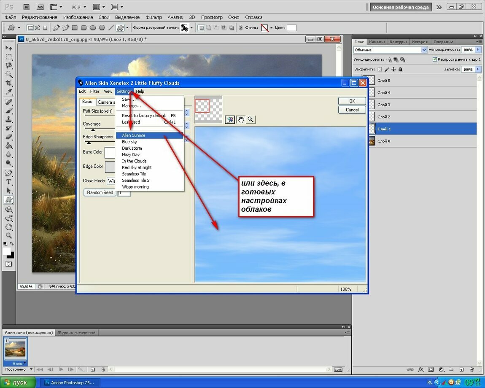Choose the Polygon shape in options bar
The height and width of the screenshot is (388, 485).
pos(102,28)
